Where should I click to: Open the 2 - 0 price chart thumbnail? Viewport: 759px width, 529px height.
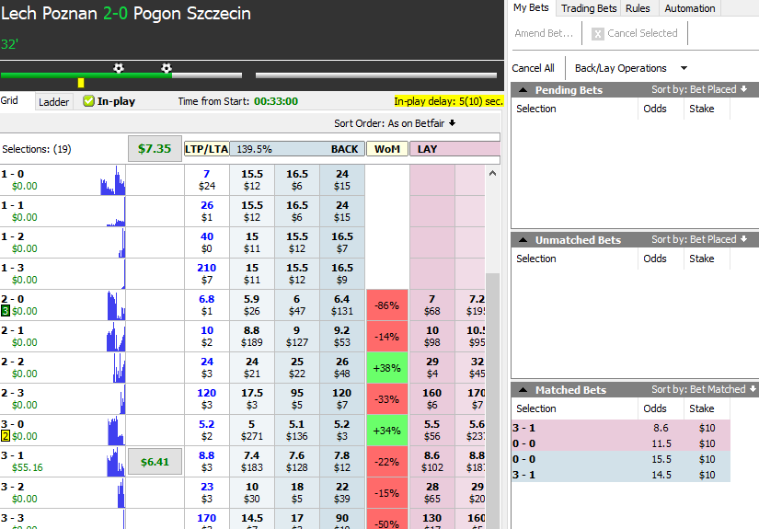[x=116, y=305]
